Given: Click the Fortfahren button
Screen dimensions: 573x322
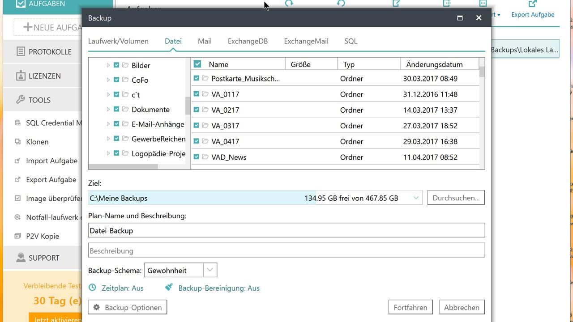Looking at the screenshot, I should 410,307.
